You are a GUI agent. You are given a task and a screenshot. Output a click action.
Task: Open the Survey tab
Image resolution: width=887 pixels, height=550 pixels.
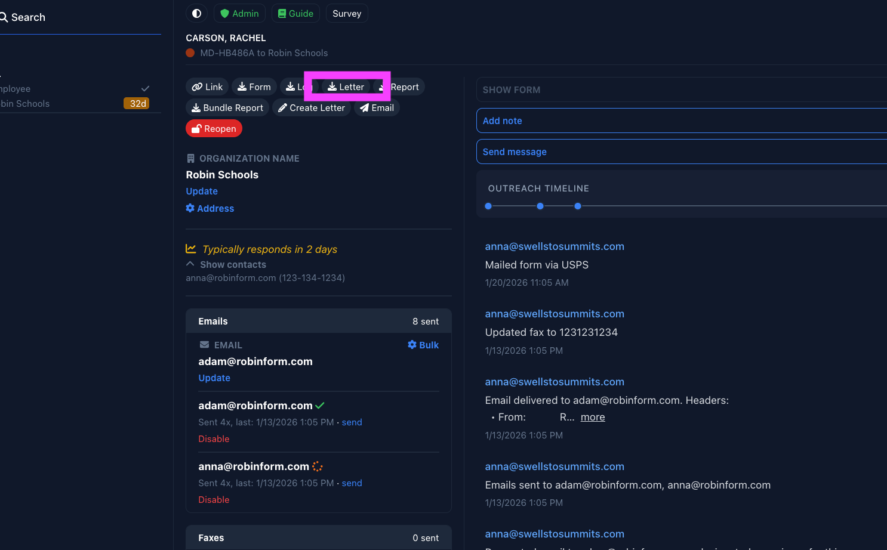click(x=347, y=13)
